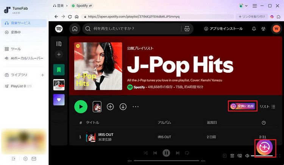The height and width of the screenshot is (165, 284).
Task: Click the 音楽 breadcrumb
Action: [58, 6]
